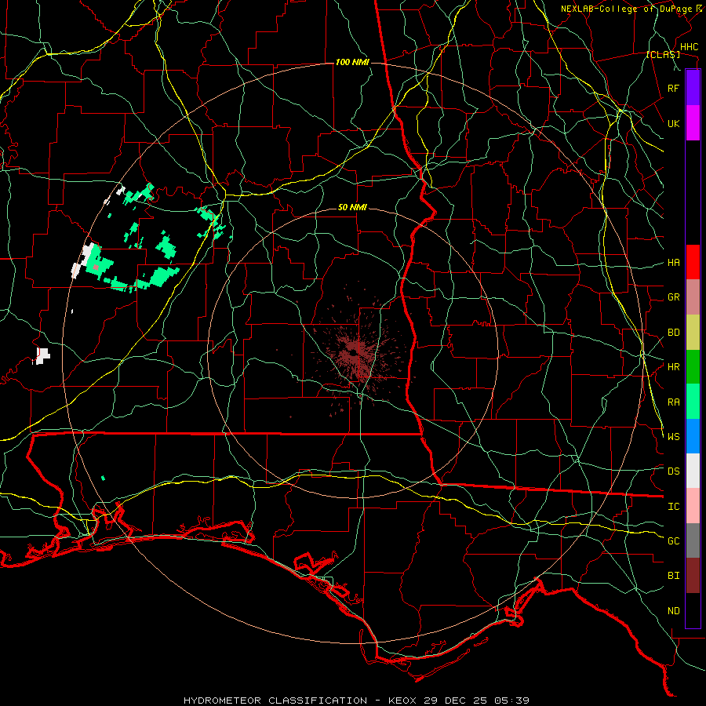706x706 pixels.
Task: Click the RF legend label
Action: pyautogui.click(x=673, y=88)
